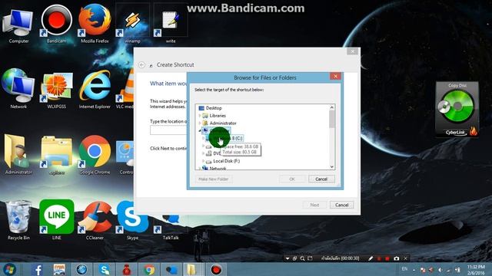Launch the LINE desktop shortcut
Screen dimensions: 492x276
click(56, 220)
